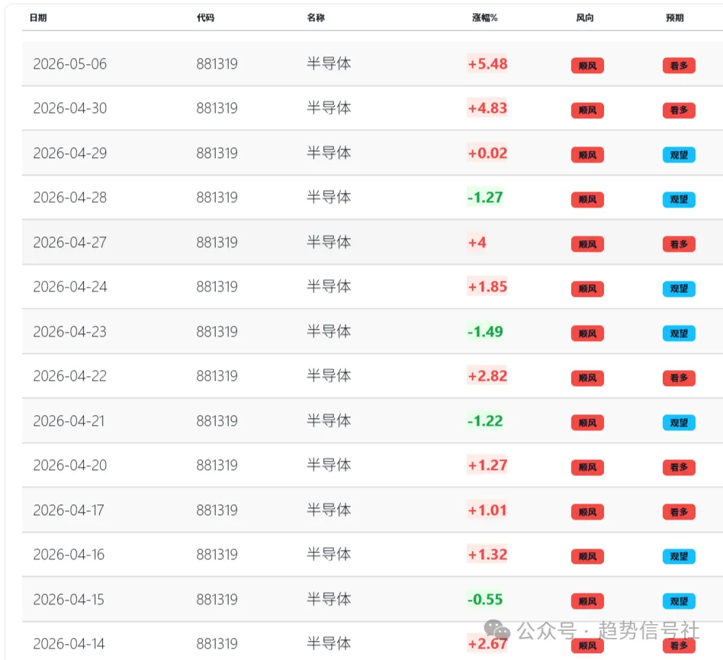Select the date 2026-04-24

pyautogui.click(x=70, y=287)
